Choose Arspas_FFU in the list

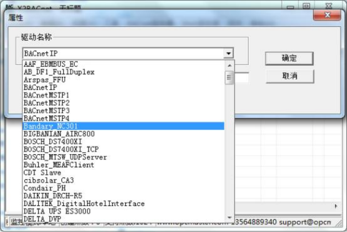click(x=124, y=79)
